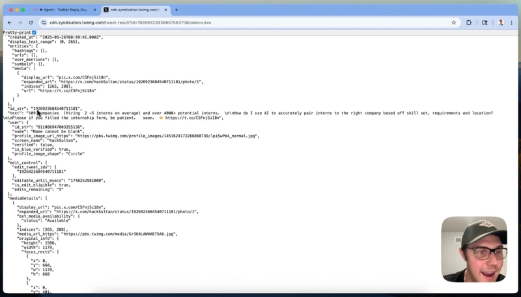The image size is (521, 297).
Task: Click the "display_text_range" line
Action: click(45, 42)
